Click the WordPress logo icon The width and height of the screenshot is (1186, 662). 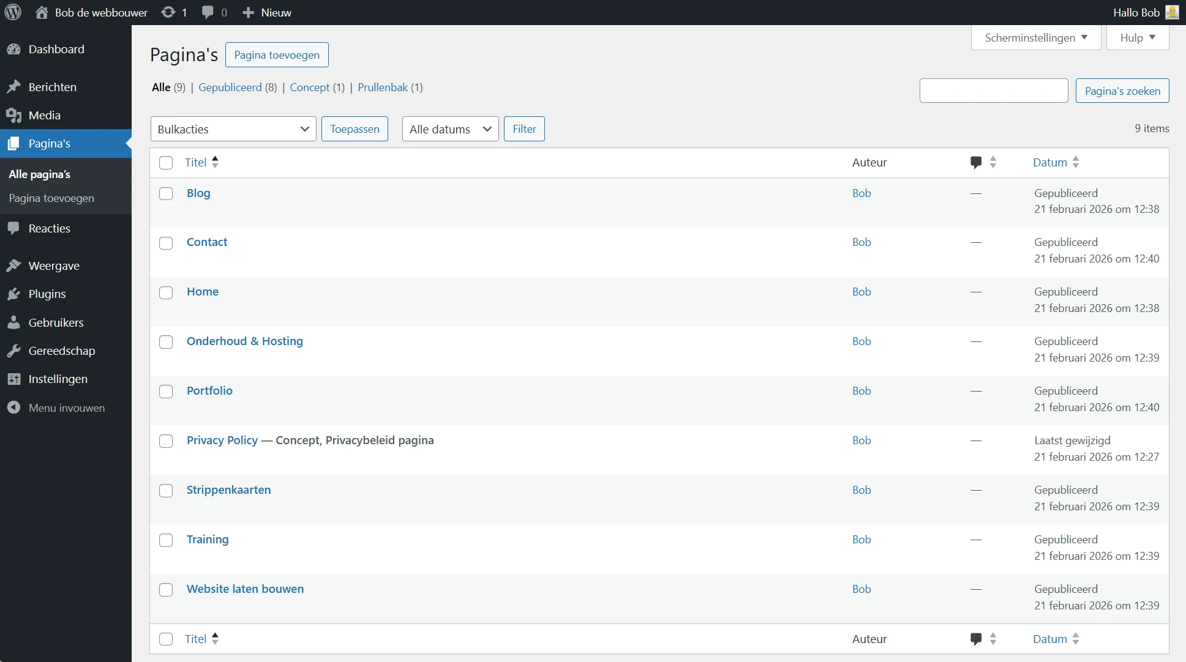(12, 12)
